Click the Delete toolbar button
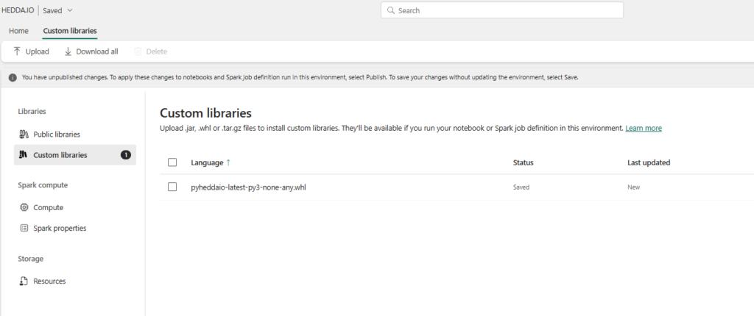This screenshot has width=754, height=316. pyautogui.click(x=150, y=51)
